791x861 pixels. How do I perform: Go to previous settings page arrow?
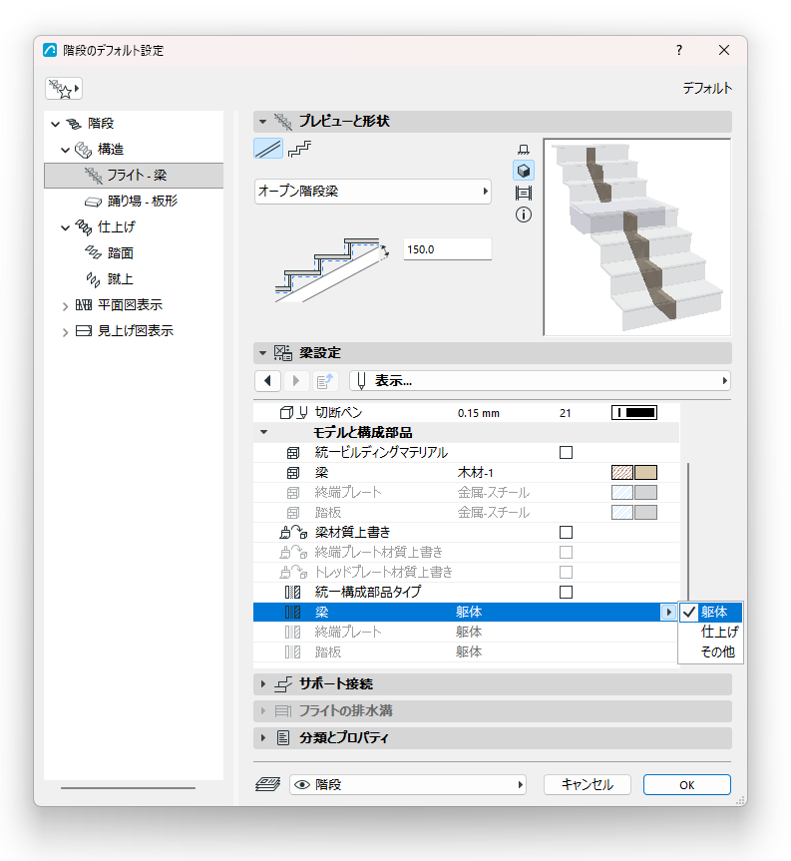268,380
